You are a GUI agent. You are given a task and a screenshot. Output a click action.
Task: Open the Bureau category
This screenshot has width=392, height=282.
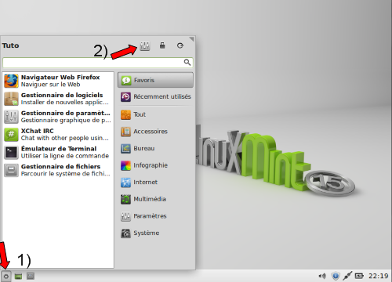click(155, 149)
